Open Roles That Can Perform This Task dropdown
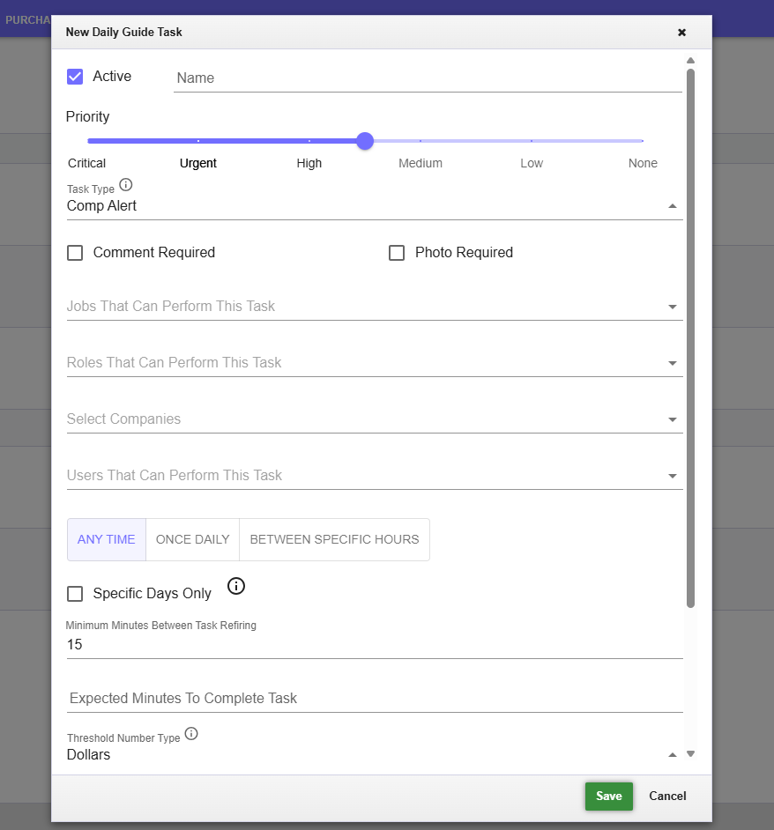Screen dimensions: 774x830 (x=374, y=363)
